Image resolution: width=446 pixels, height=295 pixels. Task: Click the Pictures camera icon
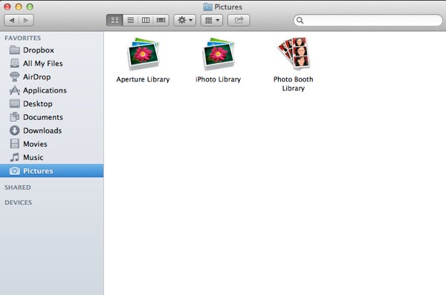pyautogui.click(x=15, y=170)
